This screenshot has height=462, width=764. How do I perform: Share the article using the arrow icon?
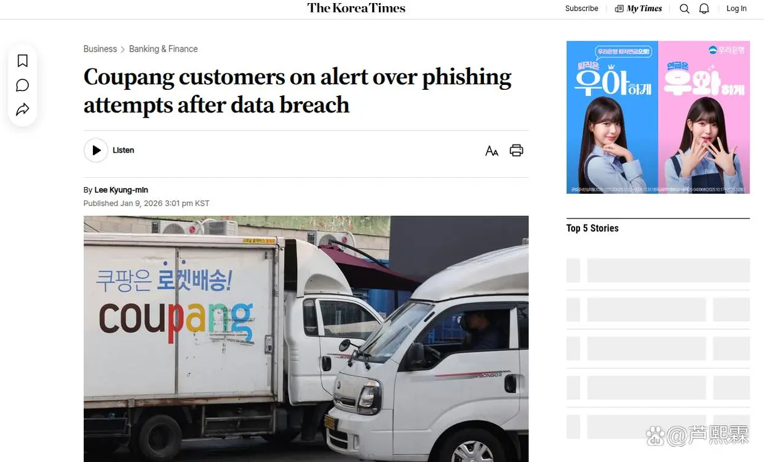pyautogui.click(x=23, y=110)
